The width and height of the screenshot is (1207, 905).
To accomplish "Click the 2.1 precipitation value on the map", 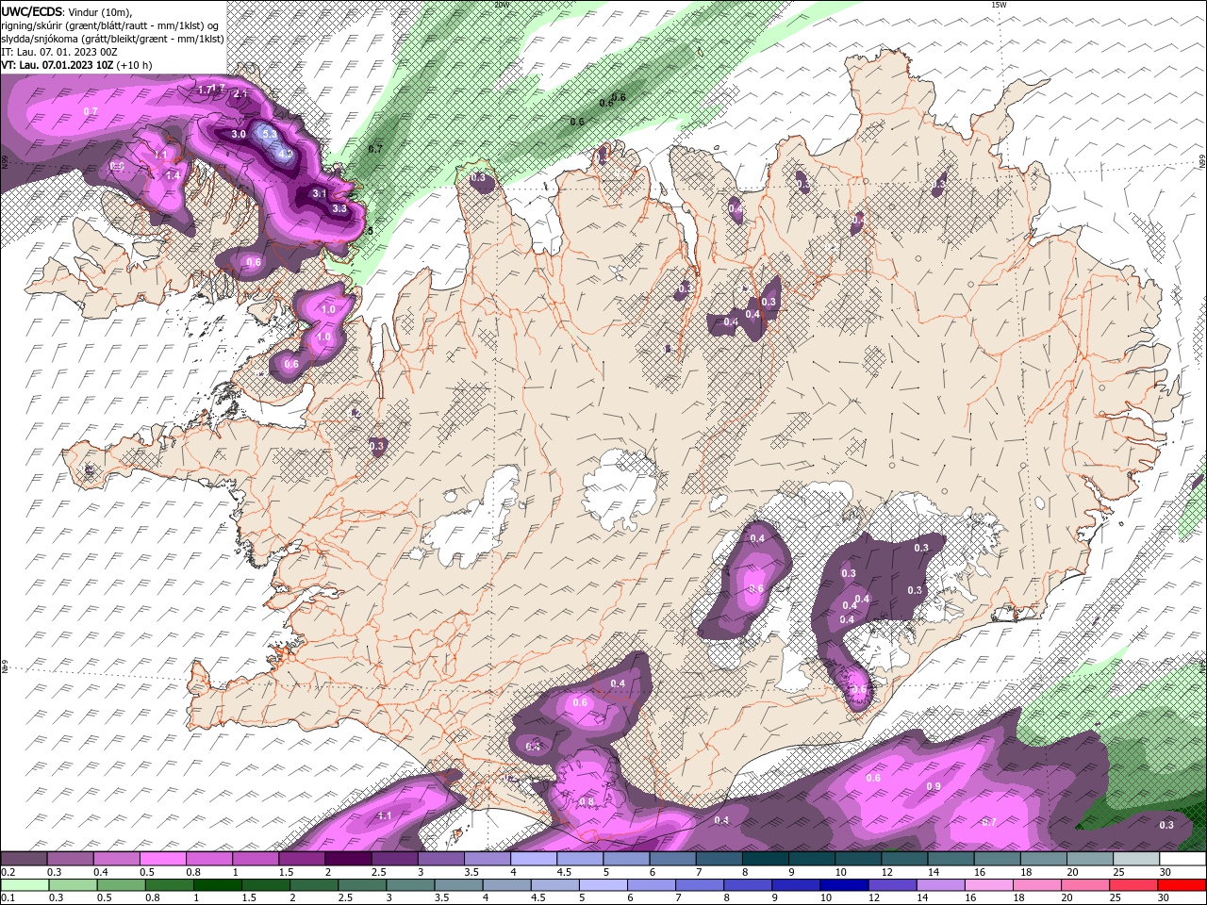I will tap(240, 94).
